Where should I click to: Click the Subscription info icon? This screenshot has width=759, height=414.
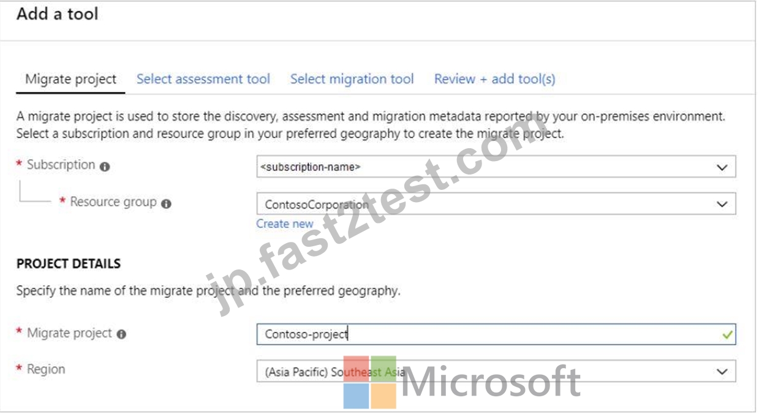point(105,167)
